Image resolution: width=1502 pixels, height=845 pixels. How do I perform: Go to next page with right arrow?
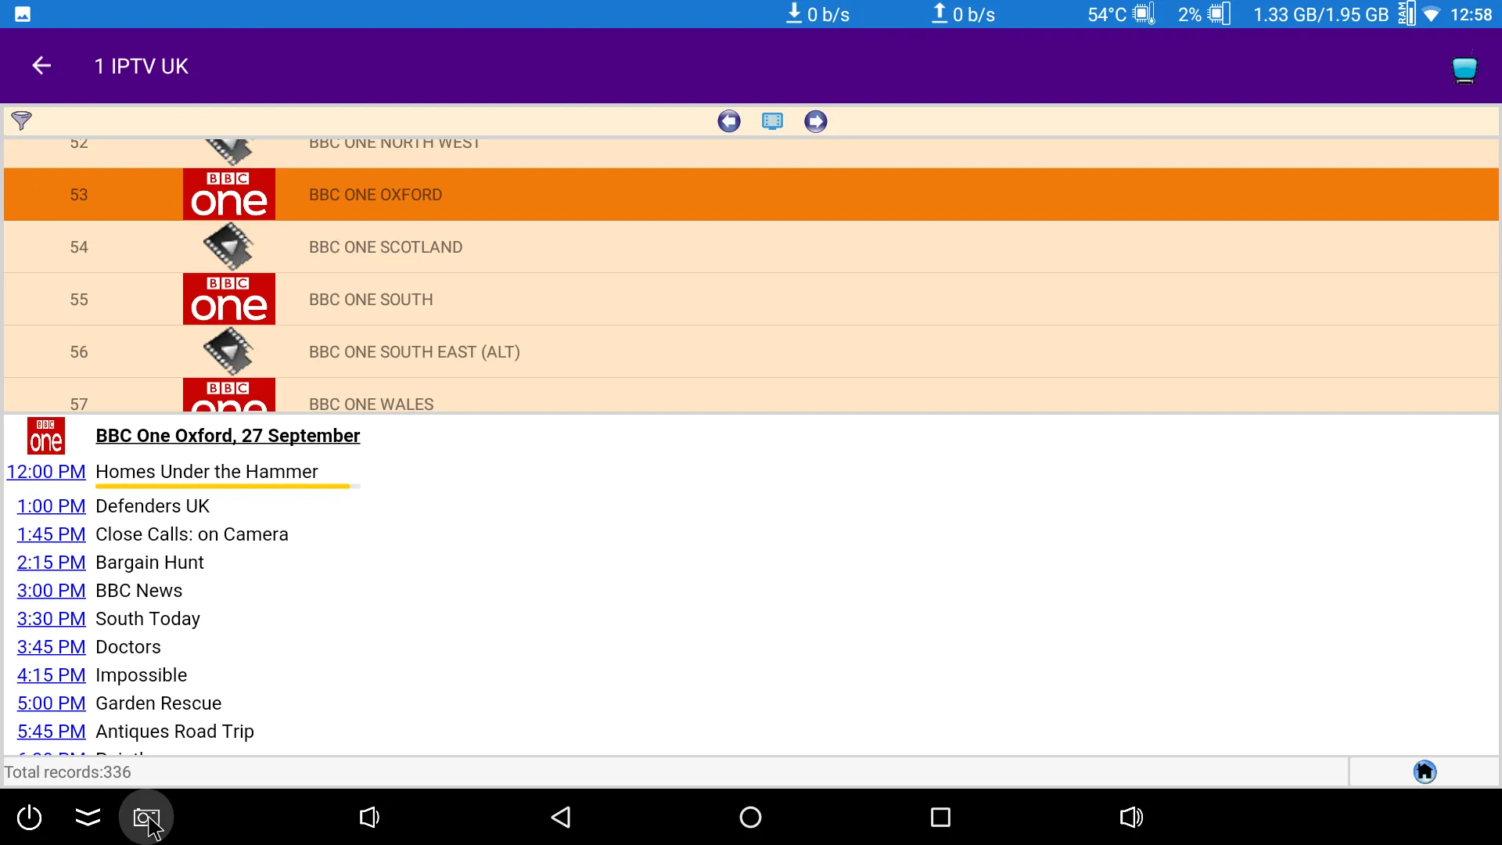pos(816,121)
